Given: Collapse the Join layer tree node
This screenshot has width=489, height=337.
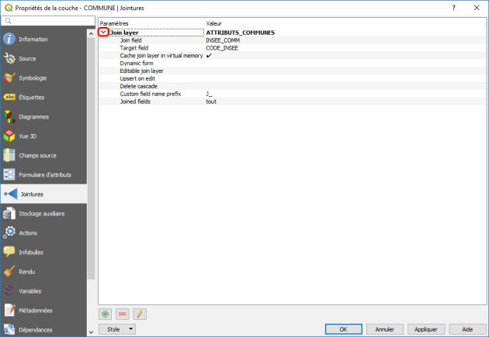Looking at the screenshot, I should pos(103,32).
